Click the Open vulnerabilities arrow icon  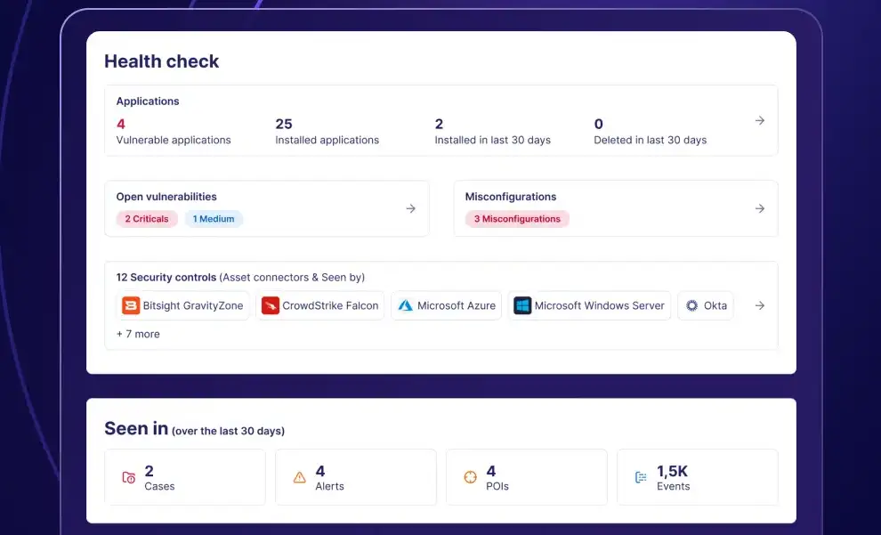click(x=411, y=208)
